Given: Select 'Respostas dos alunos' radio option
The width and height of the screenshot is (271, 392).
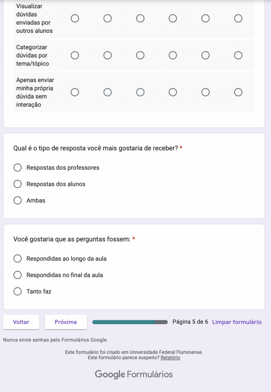Looking at the screenshot, I should 18,184.
